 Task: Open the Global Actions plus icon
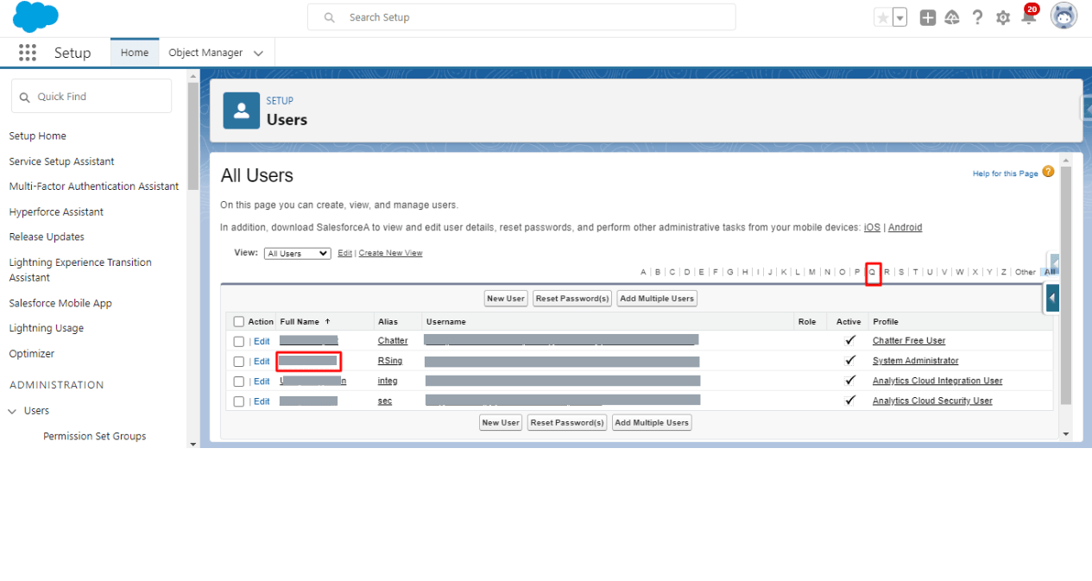pyautogui.click(x=928, y=17)
